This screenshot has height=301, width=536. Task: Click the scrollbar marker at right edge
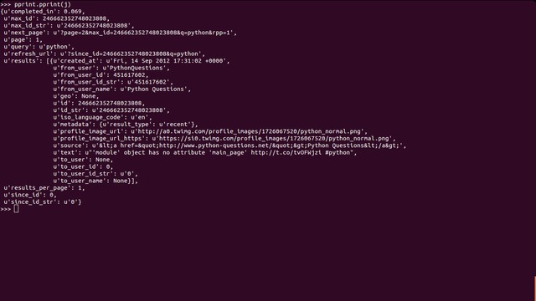(x=535, y=288)
